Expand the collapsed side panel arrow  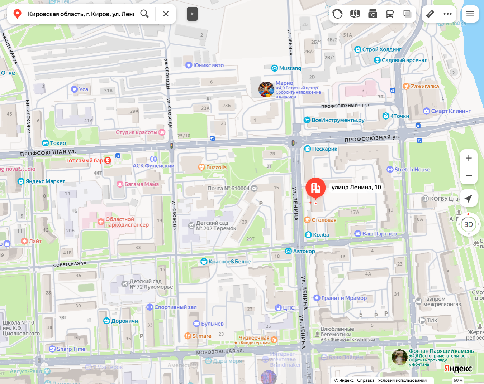click(x=192, y=14)
